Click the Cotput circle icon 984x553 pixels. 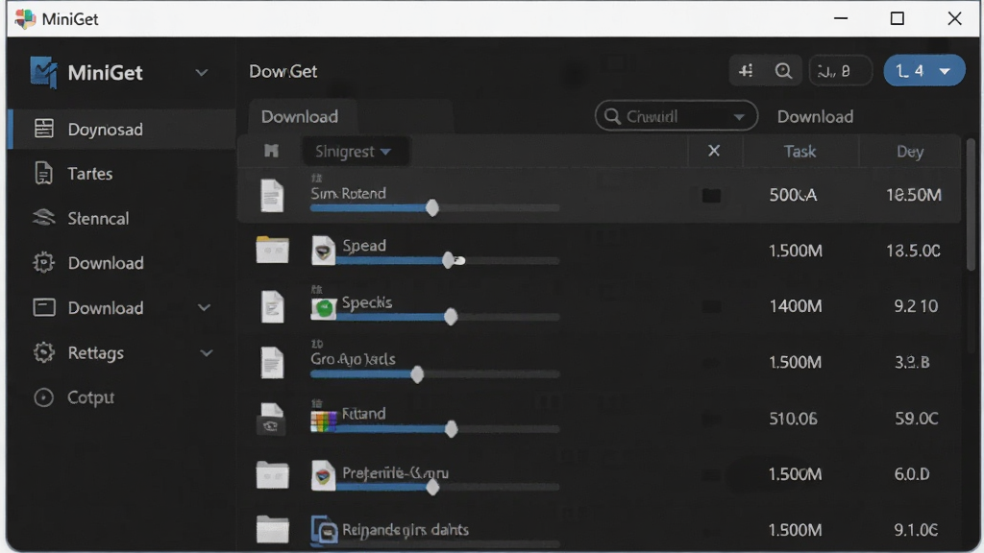(44, 397)
